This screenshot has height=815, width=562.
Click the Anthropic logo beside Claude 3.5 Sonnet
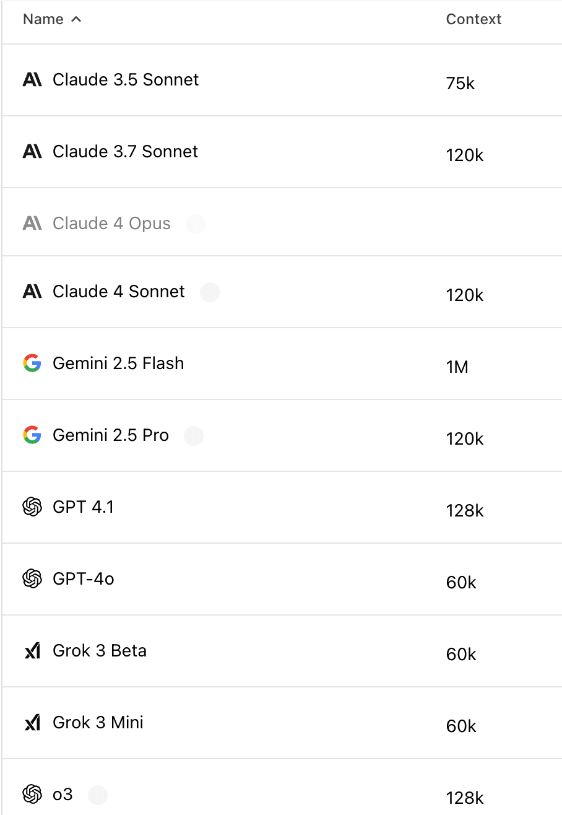coord(32,80)
